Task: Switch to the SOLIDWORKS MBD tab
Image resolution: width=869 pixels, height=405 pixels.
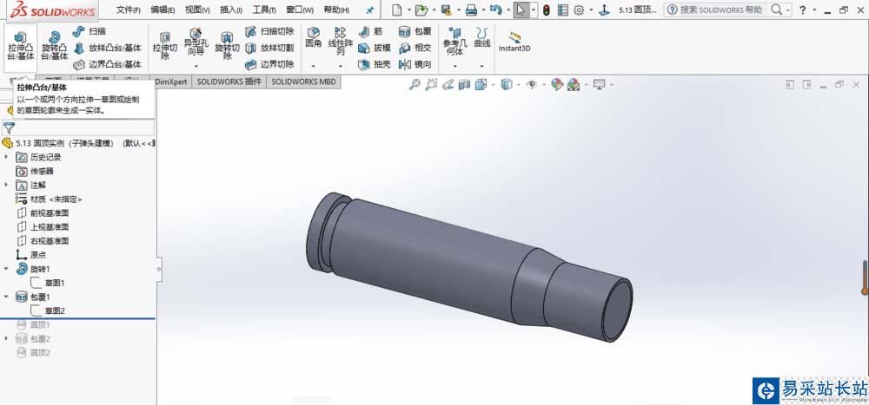Action: coord(303,82)
